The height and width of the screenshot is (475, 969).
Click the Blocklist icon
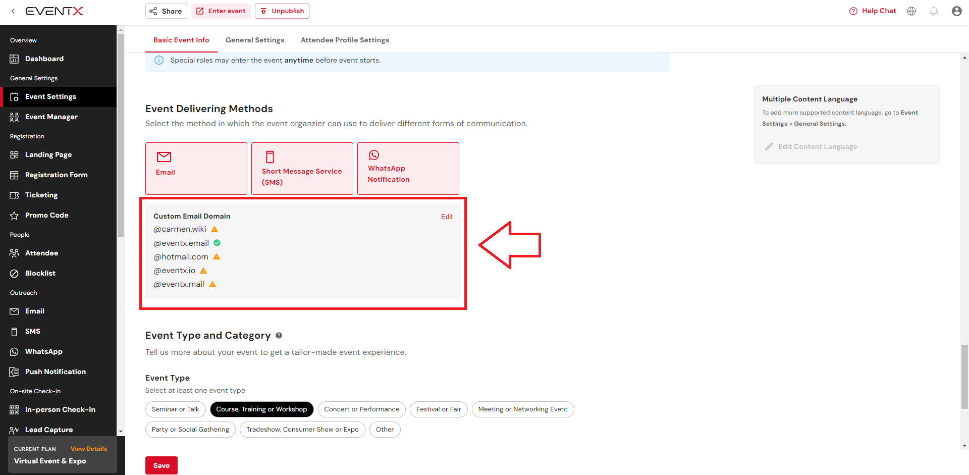coord(14,273)
